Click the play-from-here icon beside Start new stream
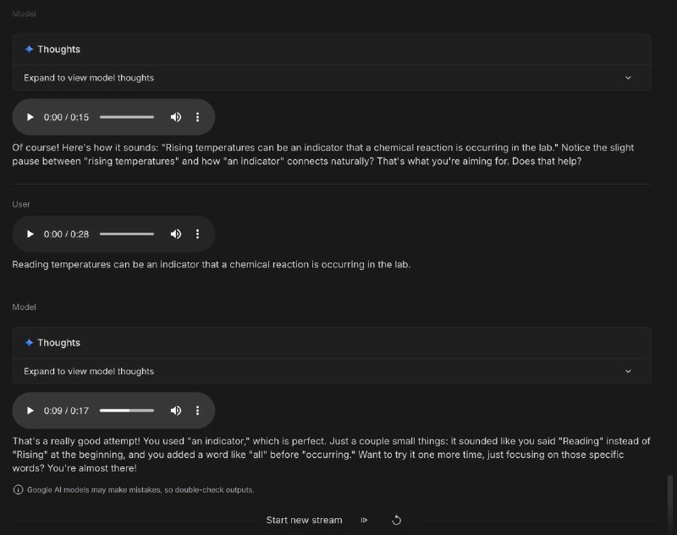 365,520
